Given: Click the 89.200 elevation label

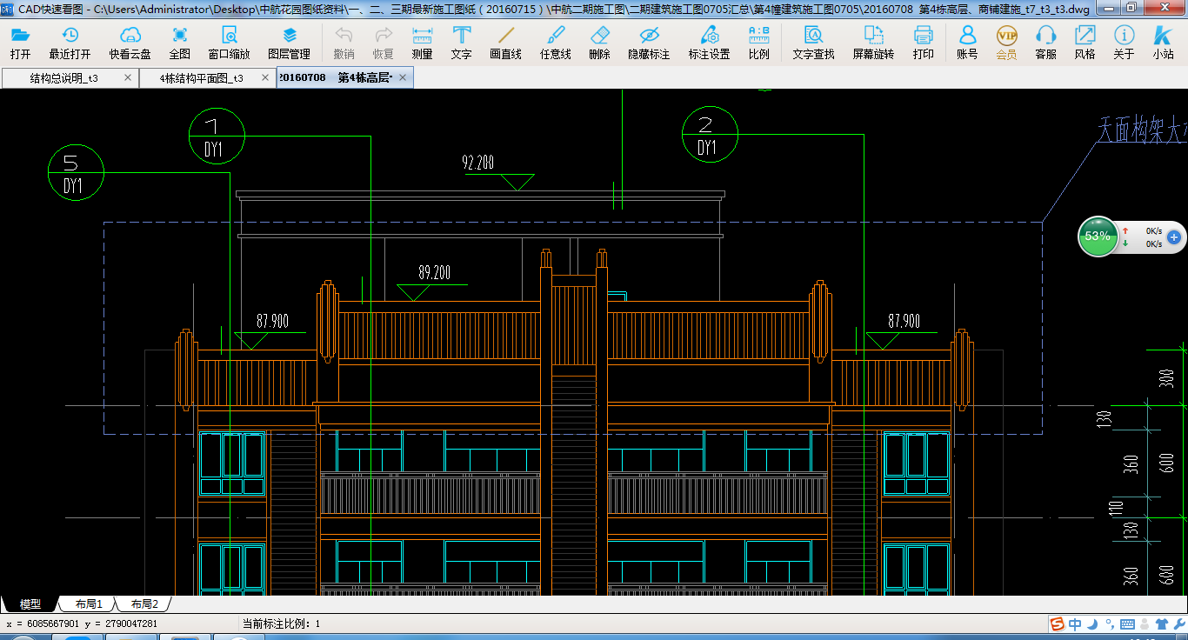Looking at the screenshot, I should tap(435, 273).
